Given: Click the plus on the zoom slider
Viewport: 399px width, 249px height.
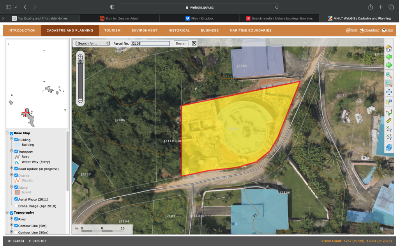Looking at the screenshot, I should pos(80,57).
